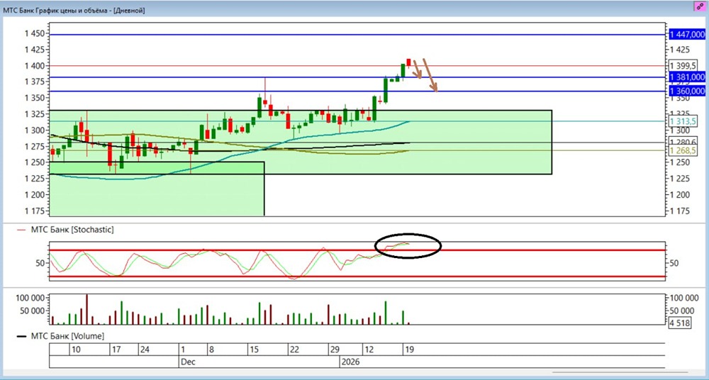Click the date label '17' on the time axis
Viewport: 709px width, 380px height.
pyautogui.click(x=116, y=350)
